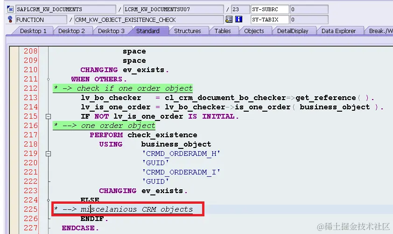393x234 pixels.
Task: Click the line number field showing 23
Action: click(240, 9)
